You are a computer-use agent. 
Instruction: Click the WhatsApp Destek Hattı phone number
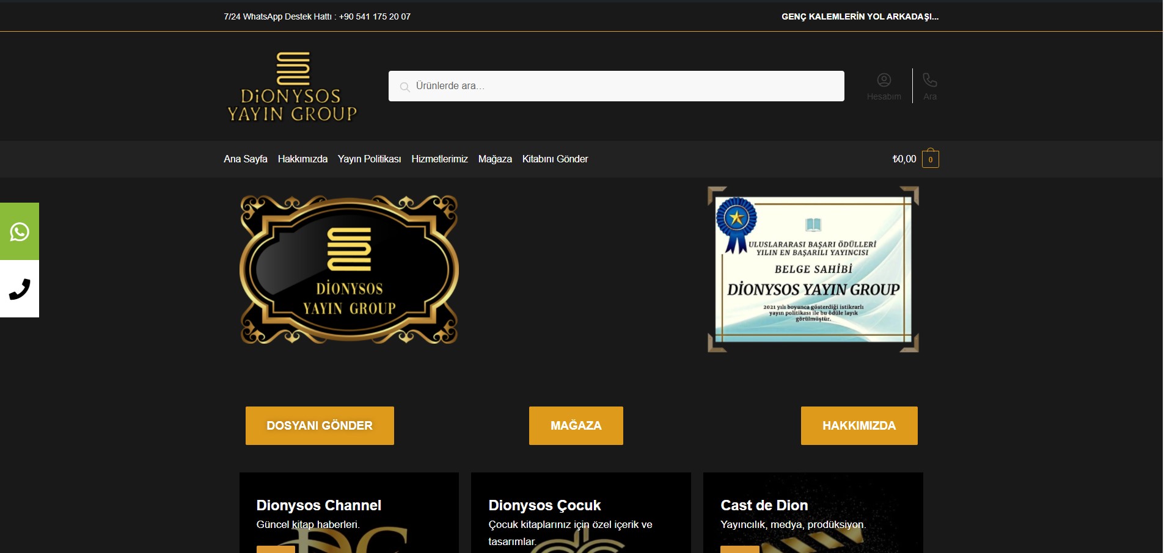(x=375, y=16)
